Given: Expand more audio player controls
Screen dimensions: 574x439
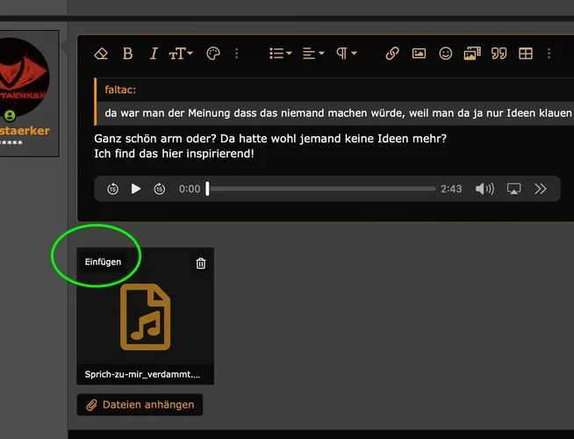Looking at the screenshot, I should (x=541, y=189).
